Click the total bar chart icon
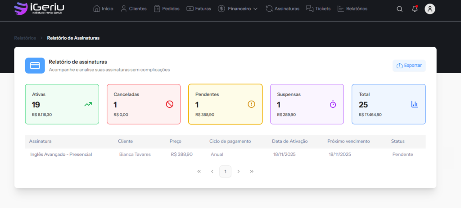461x208 pixels. [415, 104]
